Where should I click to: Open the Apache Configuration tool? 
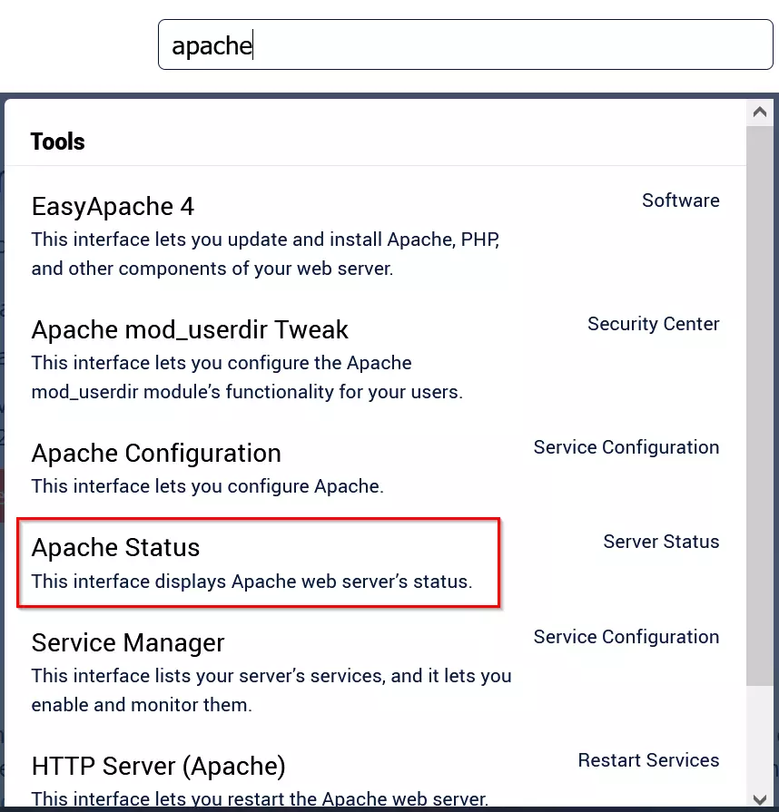(155, 453)
